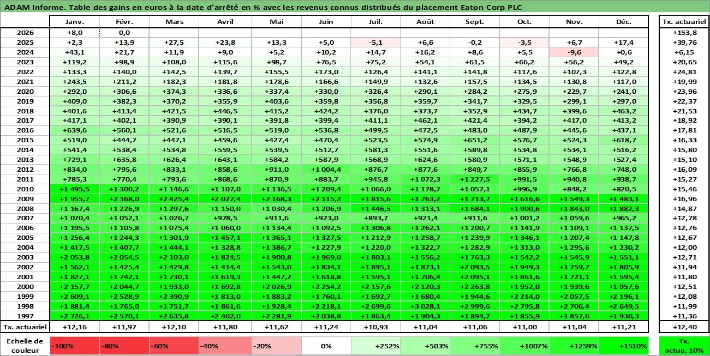This screenshot has width=710, height=356.
Task: Select the +503% green legend swatch
Action: tap(425, 346)
